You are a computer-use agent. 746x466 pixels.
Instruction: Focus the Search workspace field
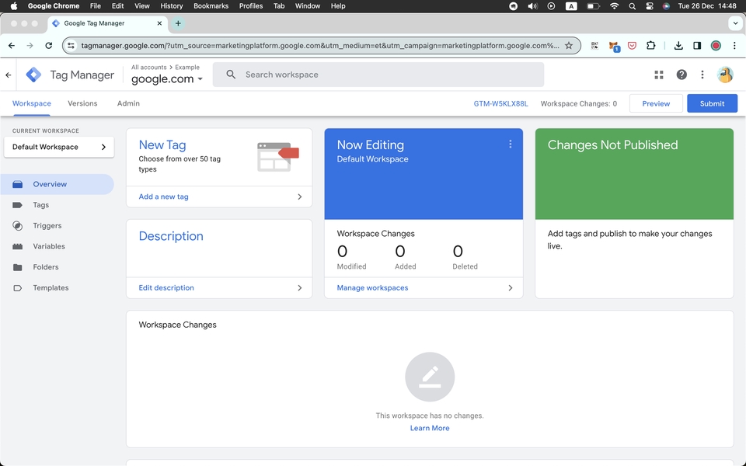coord(378,75)
